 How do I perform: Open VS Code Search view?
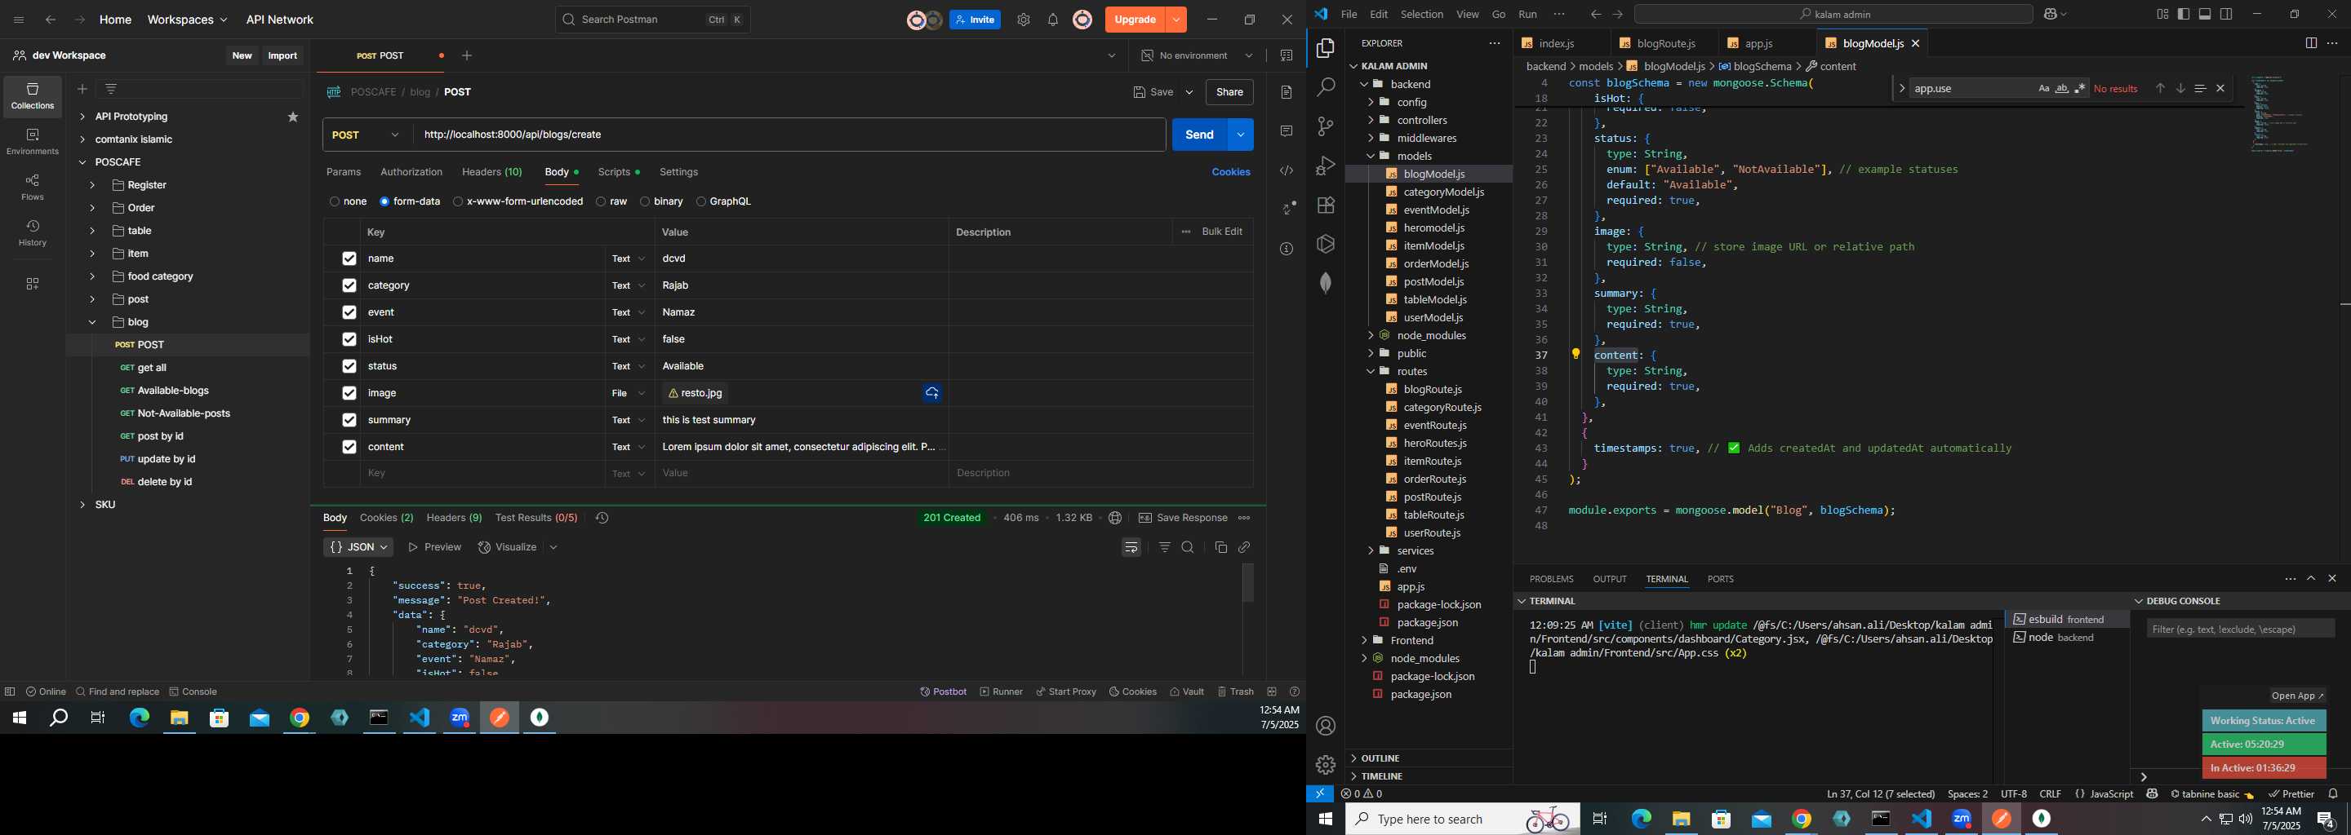pyautogui.click(x=1326, y=87)
